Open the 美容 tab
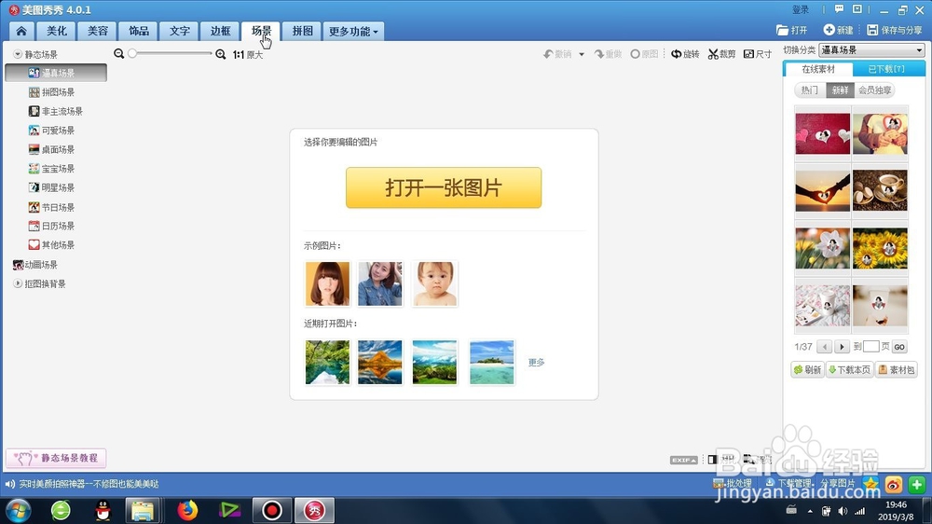The width and height of the screenshot is (932, 524). click(x=98, y=31)
